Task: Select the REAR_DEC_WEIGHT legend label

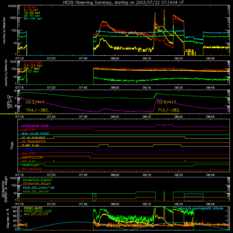Action: tap(36, 192)
